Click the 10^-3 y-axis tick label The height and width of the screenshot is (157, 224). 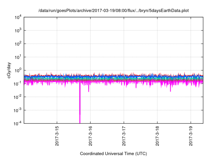pos(18,110)
